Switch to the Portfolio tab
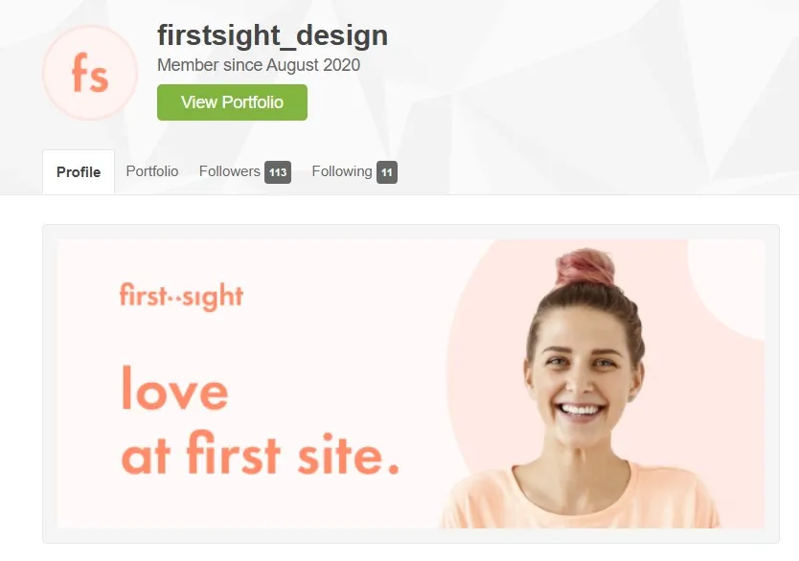Viewport: 799px width, 561px height. click(152, 171)
